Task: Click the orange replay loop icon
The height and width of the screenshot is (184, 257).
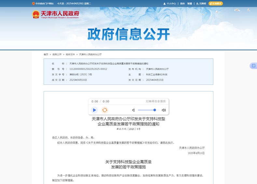Action: [x=105, y=110]
